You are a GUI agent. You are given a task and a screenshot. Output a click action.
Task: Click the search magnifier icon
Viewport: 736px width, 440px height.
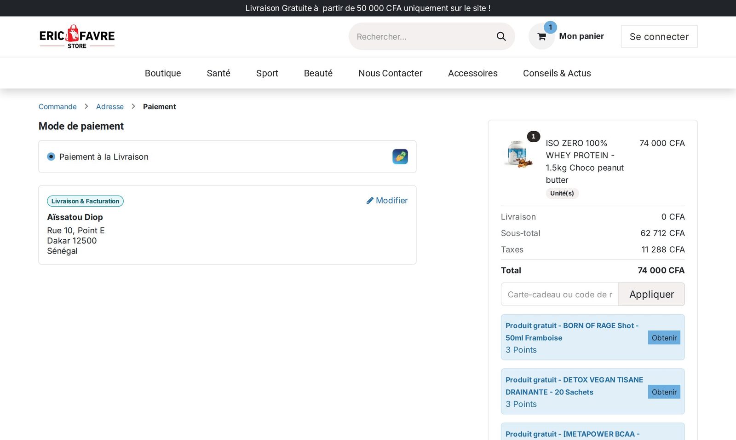pyautogui.click(x=501, y=36)
